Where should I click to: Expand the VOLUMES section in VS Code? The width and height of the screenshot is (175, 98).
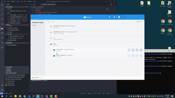17,69
